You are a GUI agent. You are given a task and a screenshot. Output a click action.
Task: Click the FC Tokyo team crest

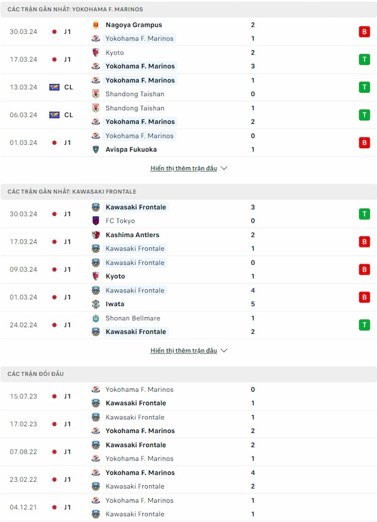click(96, 221)
